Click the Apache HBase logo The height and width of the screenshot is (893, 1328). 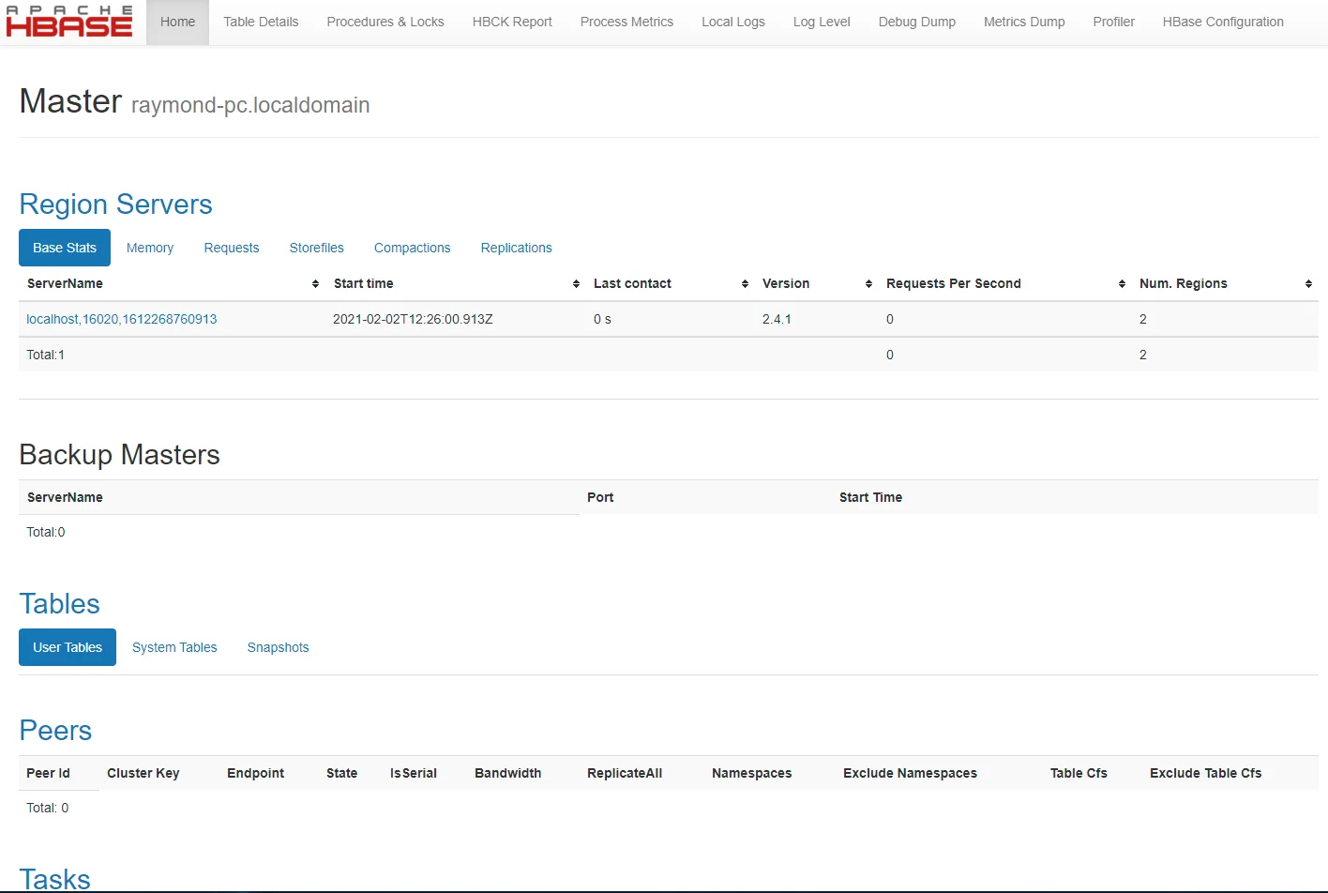pyautogui.click(x=69, y=22)
